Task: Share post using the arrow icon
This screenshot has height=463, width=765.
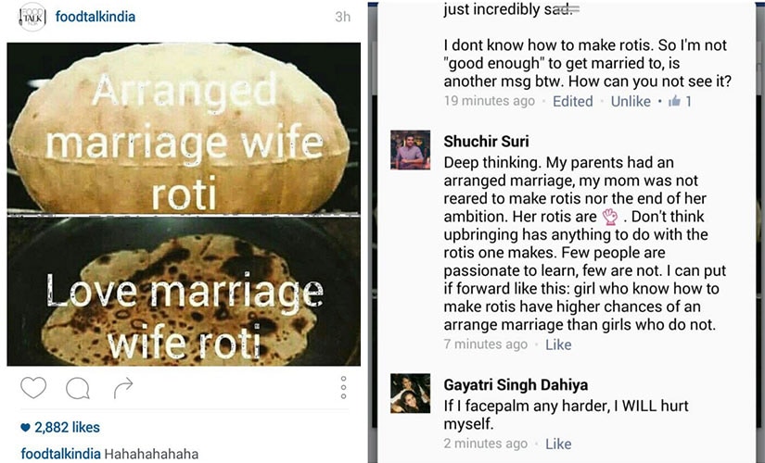Action: point(123,388)
